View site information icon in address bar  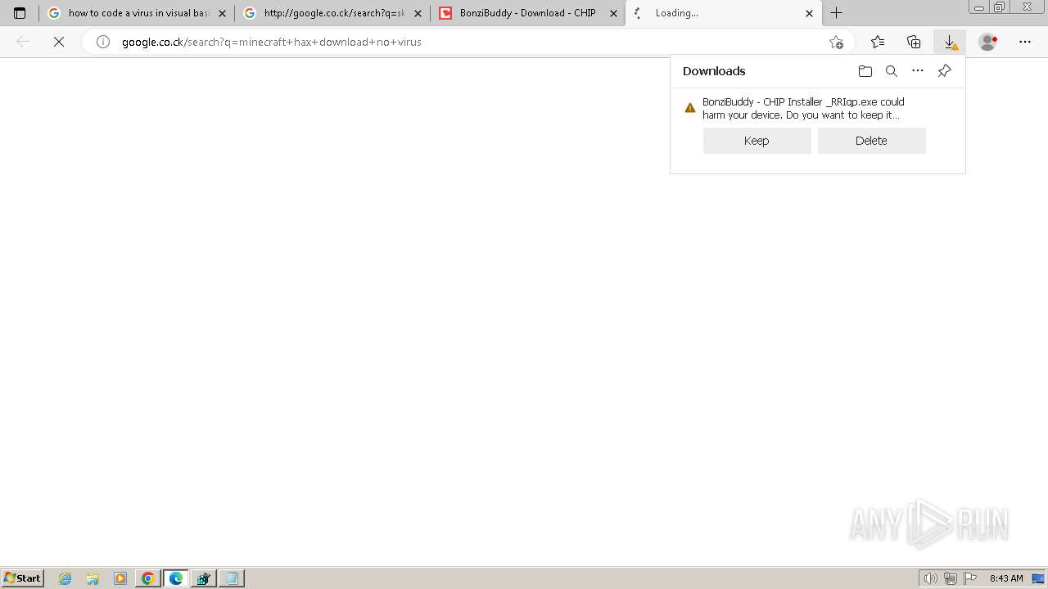pos(103,42)
